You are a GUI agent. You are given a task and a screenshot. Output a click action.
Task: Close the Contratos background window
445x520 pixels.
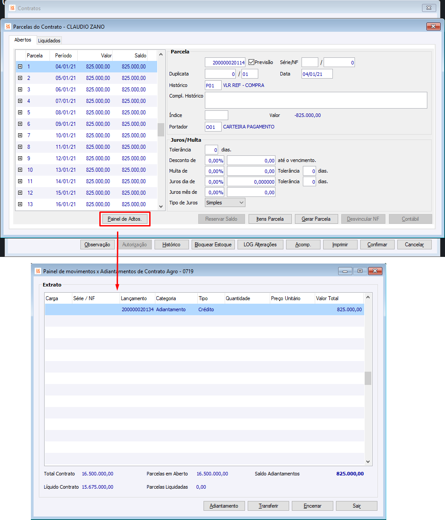(x=429, y=8)
